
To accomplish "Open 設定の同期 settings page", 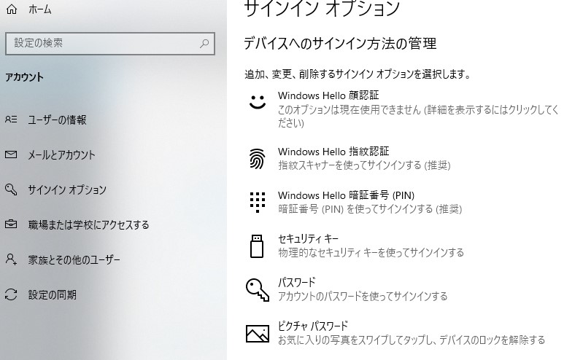I will point(52,294).
